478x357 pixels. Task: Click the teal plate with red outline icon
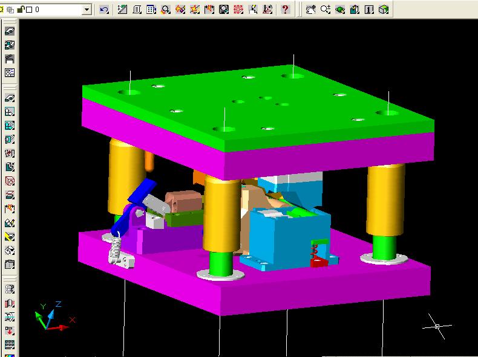coord(10,195)
